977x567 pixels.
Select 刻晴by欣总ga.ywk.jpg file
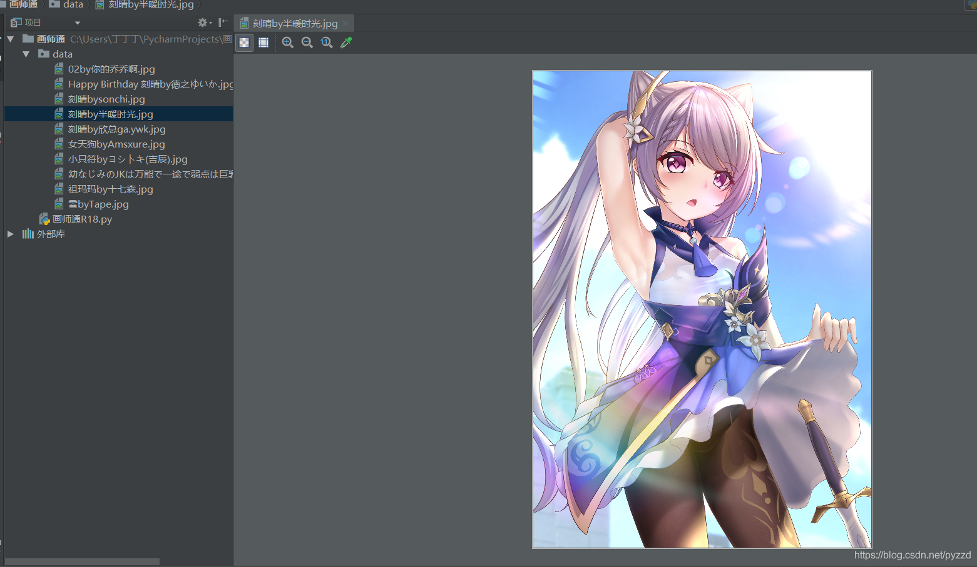(117, 129)
